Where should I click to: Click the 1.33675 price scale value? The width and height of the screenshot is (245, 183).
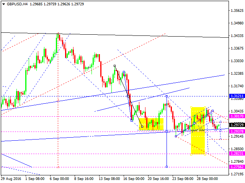(237, 48)
